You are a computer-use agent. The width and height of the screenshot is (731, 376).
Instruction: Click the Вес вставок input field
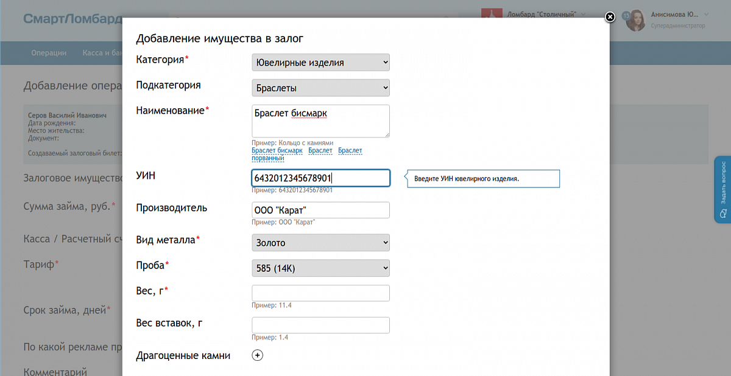[320, 325]
